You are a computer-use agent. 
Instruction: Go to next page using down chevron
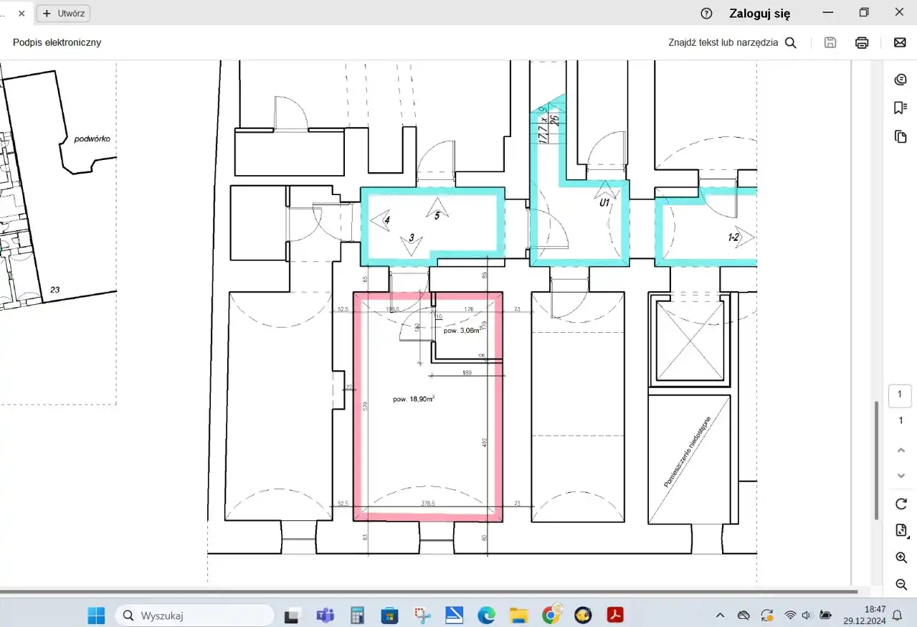coord(901,475)
